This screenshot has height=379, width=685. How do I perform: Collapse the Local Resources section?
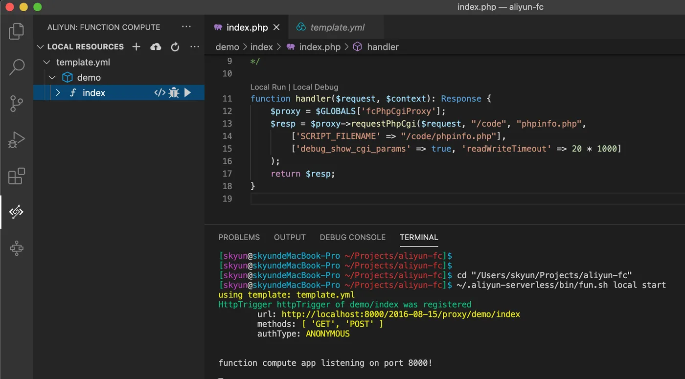(x=41, y=47)
